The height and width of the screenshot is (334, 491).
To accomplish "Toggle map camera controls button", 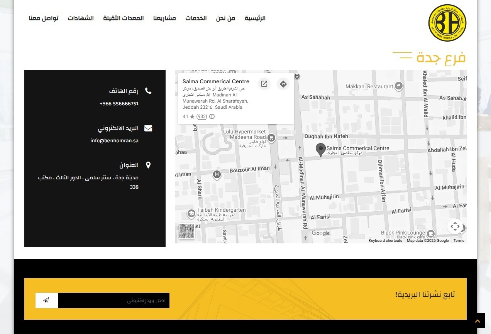I will [455, 226].
